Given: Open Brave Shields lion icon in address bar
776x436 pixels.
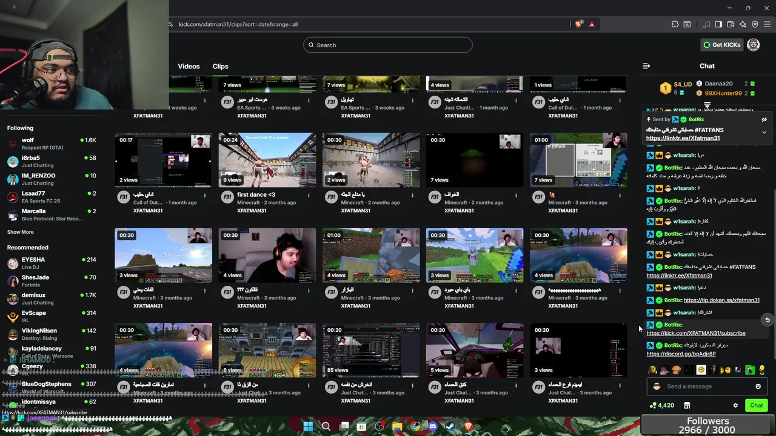Looking at the screenshot, I should click(x=579, y=24).
